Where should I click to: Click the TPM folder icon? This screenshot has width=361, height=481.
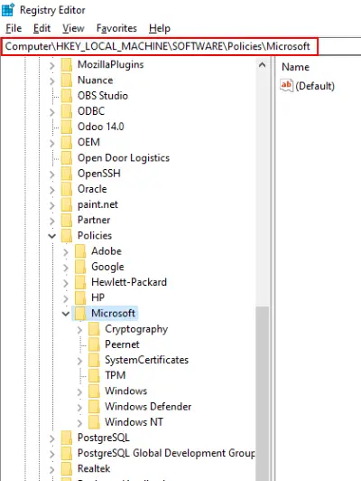coord(94,375)
